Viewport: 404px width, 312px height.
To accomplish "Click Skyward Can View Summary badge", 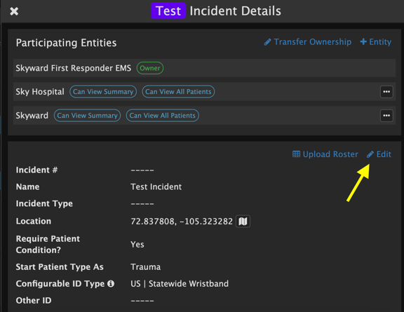I will coord(87,116).
